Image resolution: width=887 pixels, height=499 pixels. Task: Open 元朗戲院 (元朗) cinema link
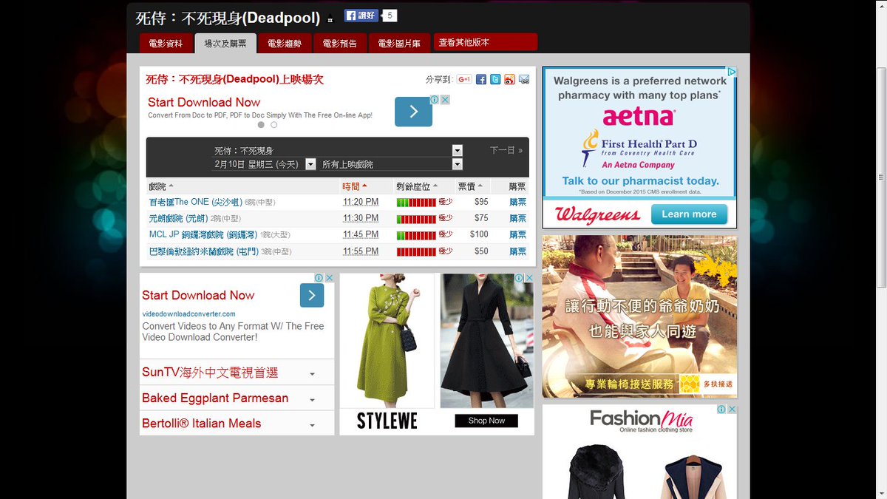tap(179, 218)
